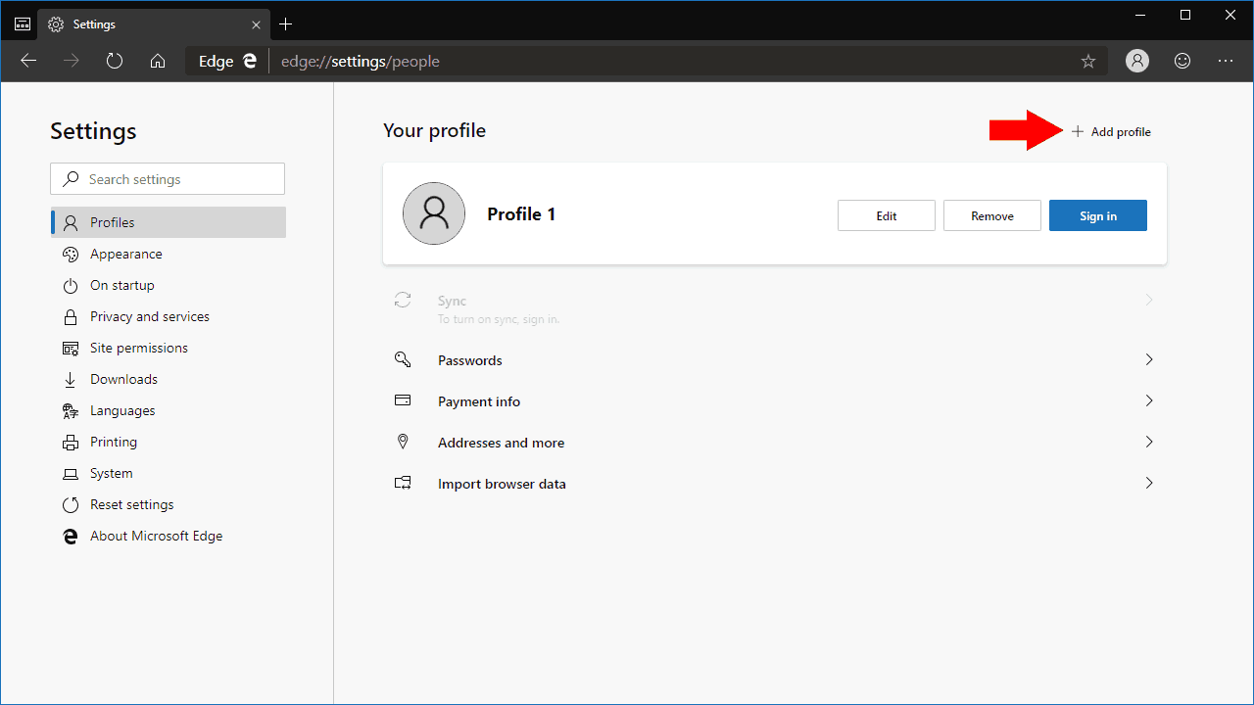Open System settings section
The height and width of the screenshot is (705, 1254).
point(169,473)
